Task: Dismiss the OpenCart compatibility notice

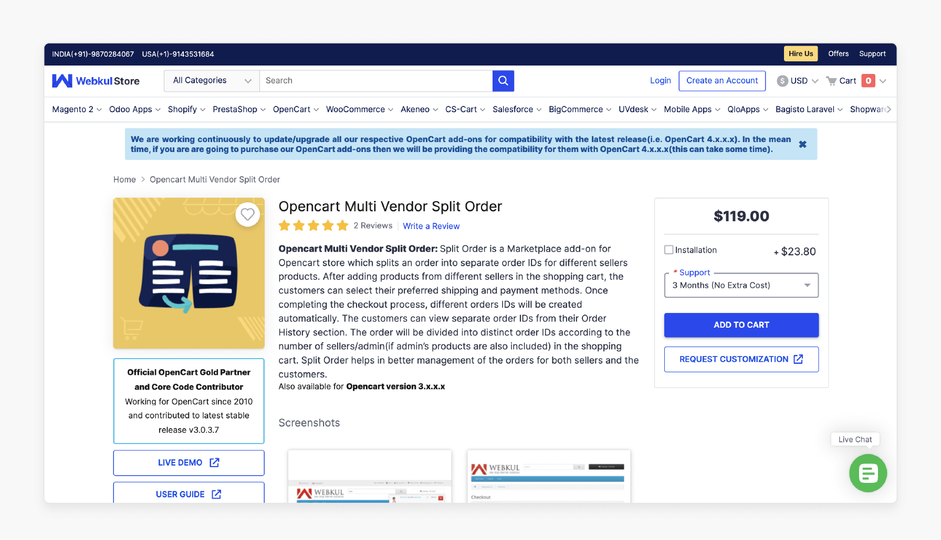Action: point(802,144)
